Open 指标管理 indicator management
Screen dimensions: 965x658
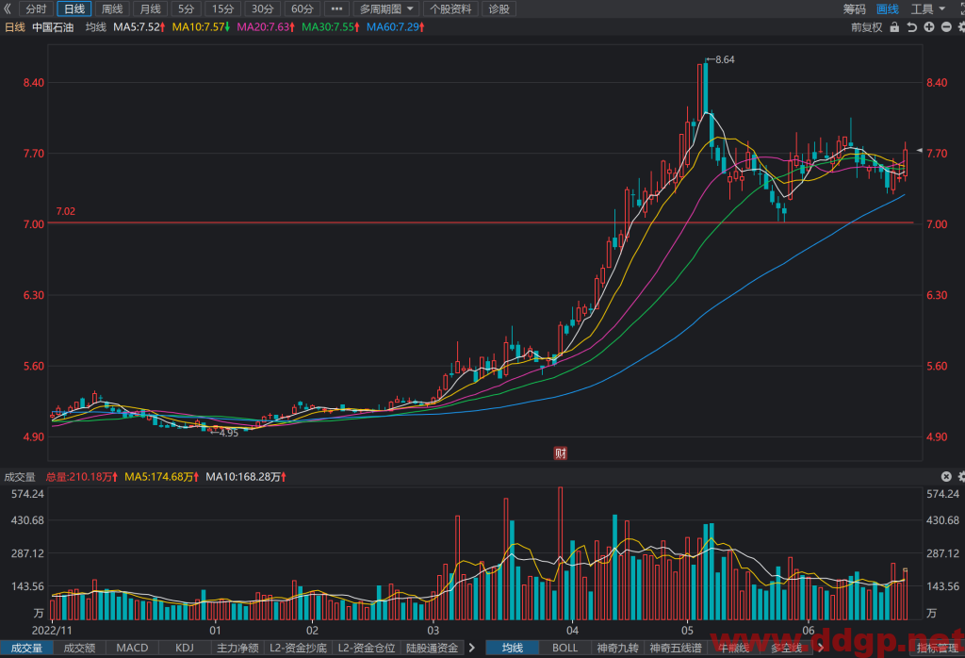pos(938,648)
